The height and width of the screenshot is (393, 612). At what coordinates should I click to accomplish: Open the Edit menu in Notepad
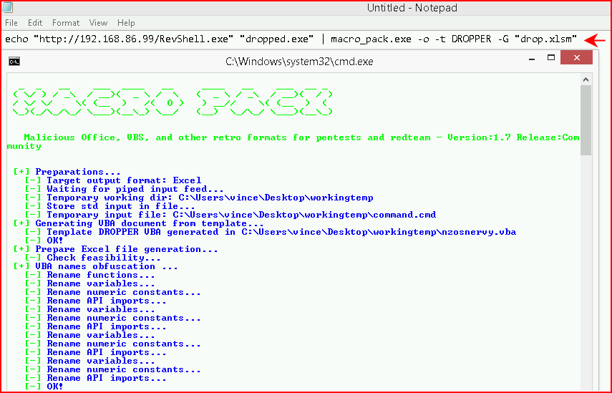pyautogui.click(x=35, y=23)
